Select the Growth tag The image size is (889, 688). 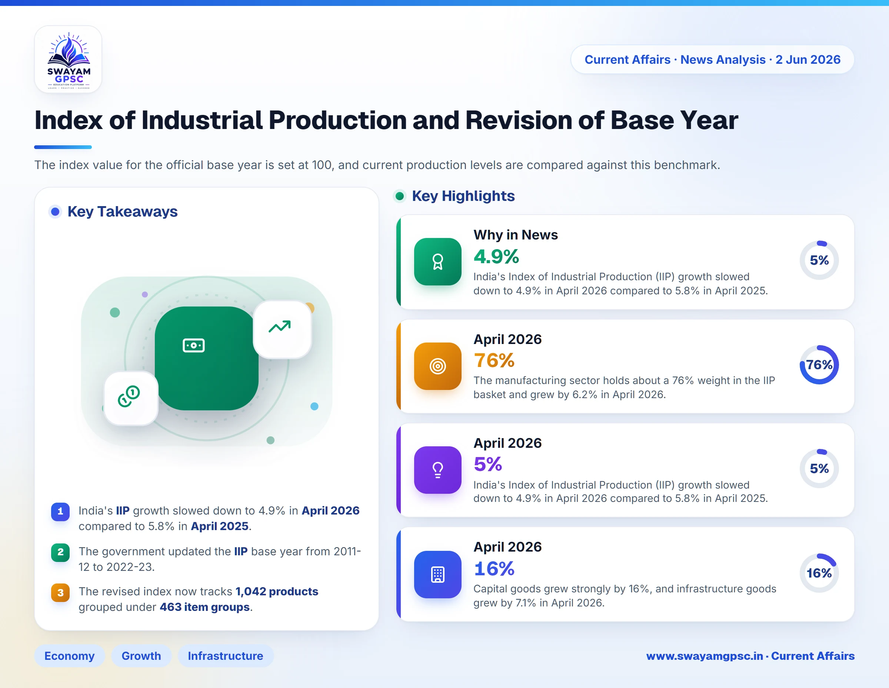[x=141, y=656]
